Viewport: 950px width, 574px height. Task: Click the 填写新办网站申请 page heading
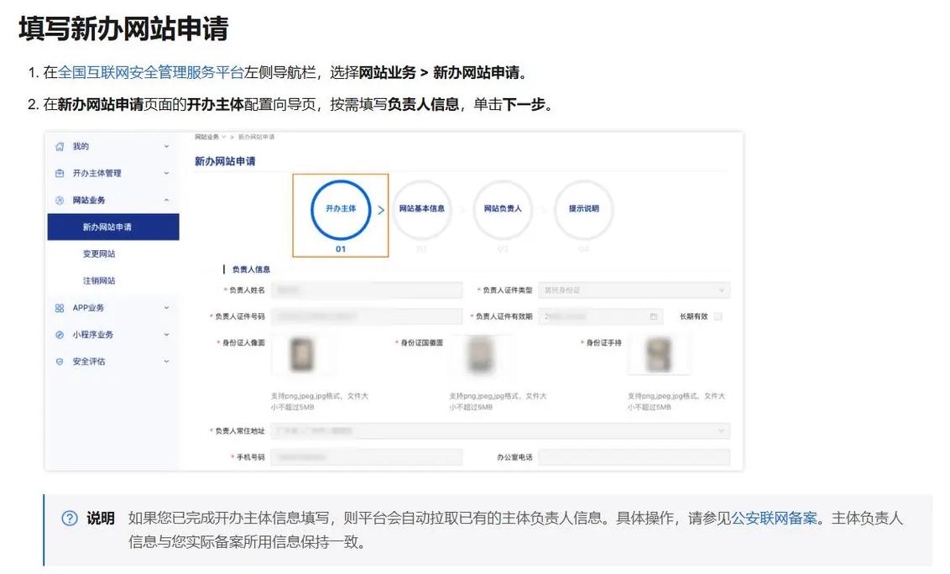(x=123, y=29)
